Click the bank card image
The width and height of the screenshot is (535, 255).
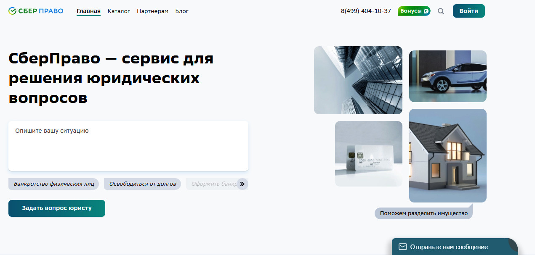coord(369,154)
